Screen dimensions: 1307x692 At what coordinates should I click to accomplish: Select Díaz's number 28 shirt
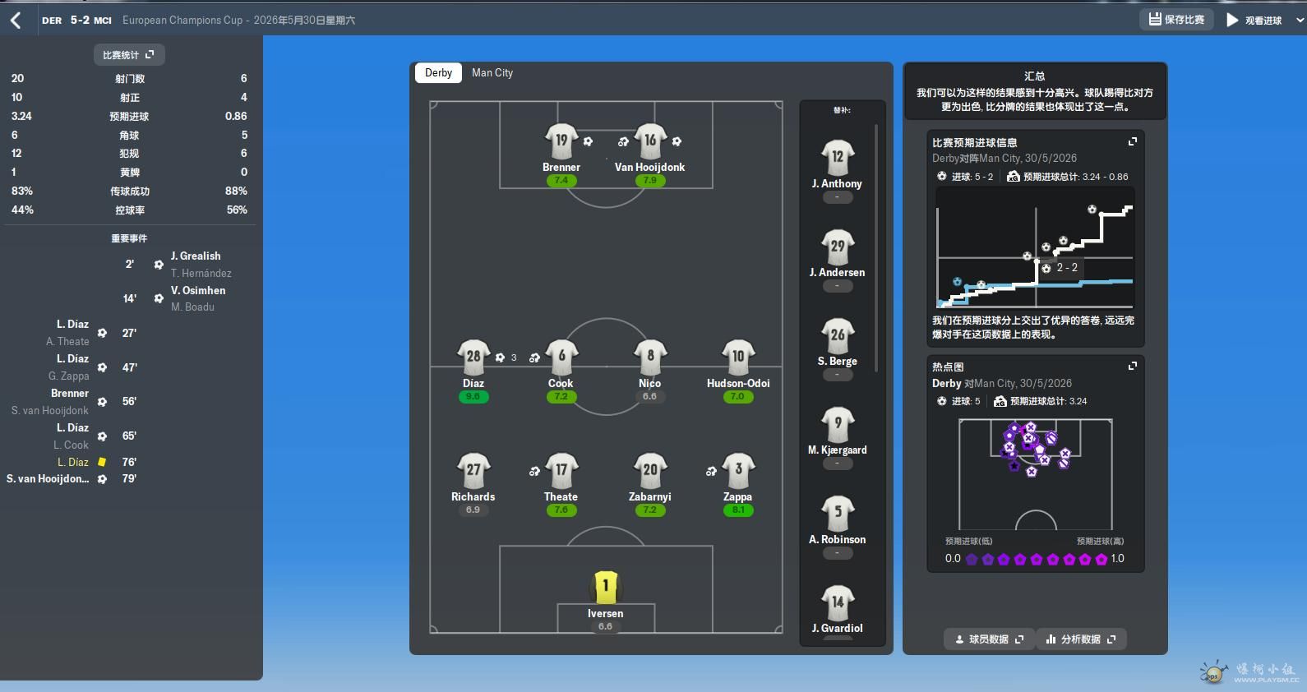(473, 357)
